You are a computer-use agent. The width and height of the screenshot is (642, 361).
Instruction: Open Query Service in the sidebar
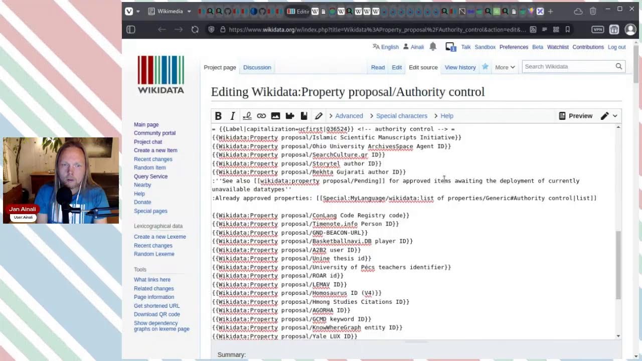tap(150, 176)
